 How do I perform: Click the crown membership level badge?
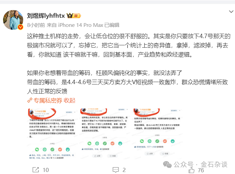[x=74, y=16]
